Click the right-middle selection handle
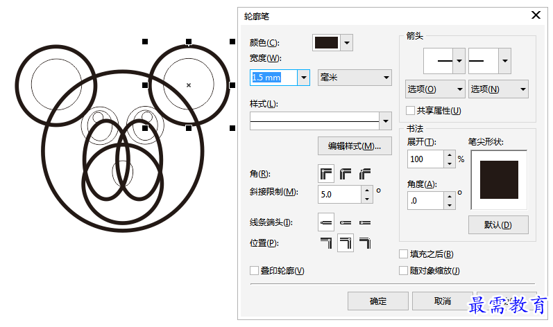553x327 pixels. click(x=232, y=85)
